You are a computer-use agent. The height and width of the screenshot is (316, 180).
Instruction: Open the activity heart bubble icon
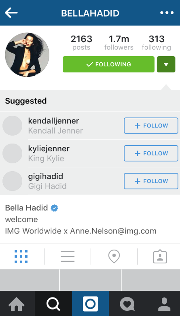tap(127, 304)
